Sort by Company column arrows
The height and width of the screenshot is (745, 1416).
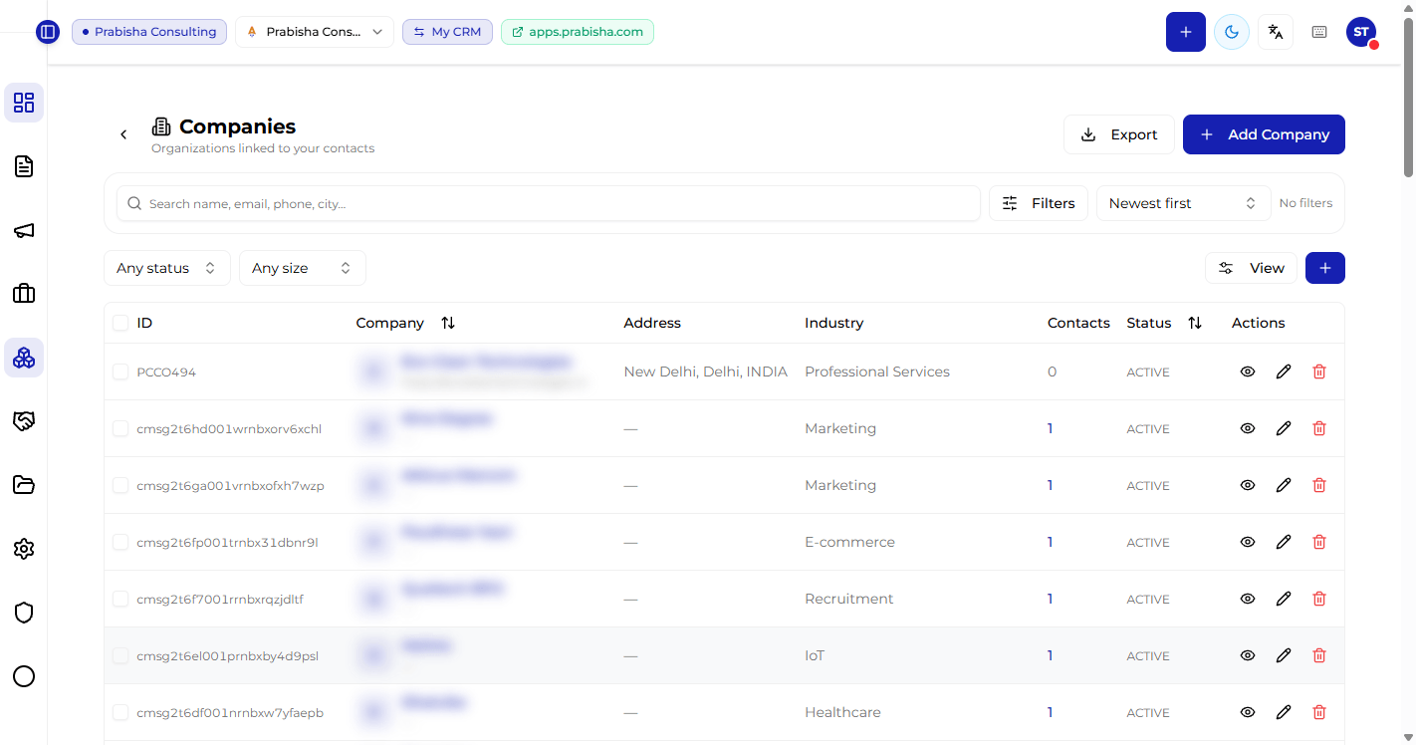click(x=448, y=323)
